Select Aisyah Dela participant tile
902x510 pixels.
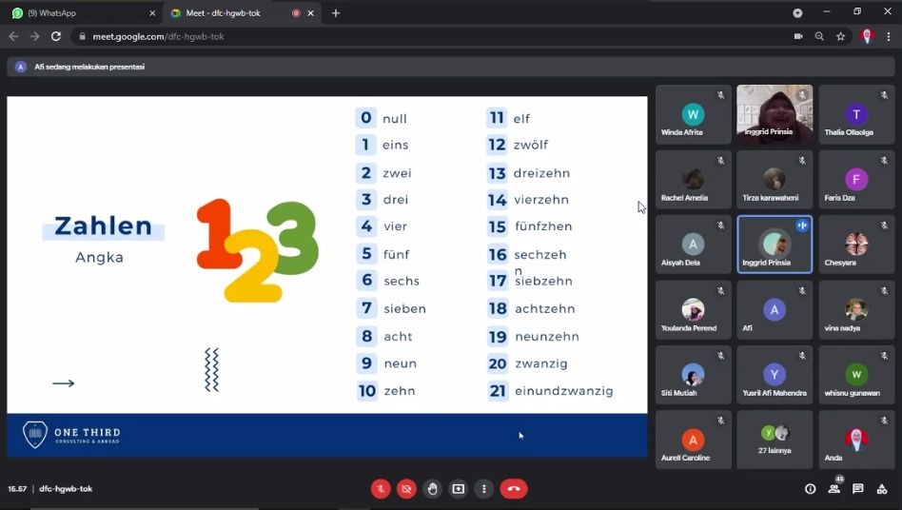(x=694, y=245)
